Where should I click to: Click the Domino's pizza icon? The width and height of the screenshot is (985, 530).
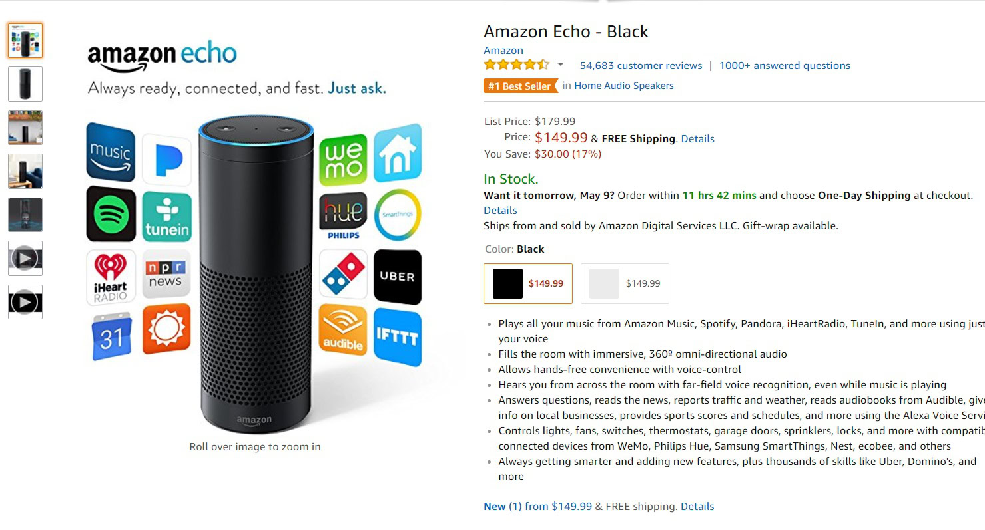tap(343, 273)
